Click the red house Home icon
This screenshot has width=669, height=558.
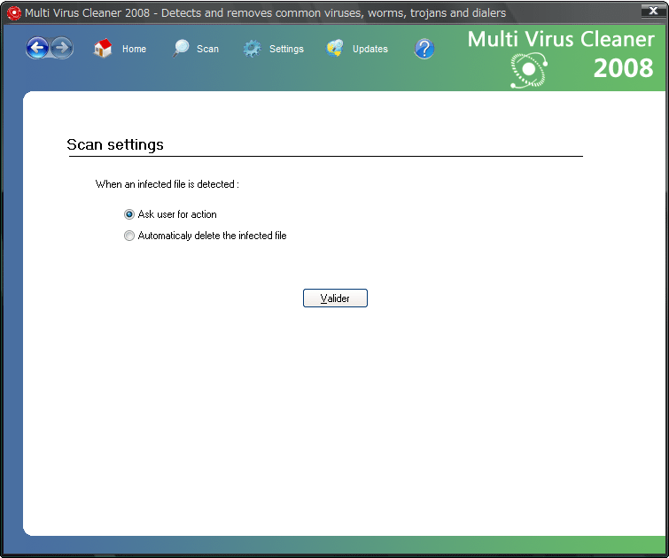pos(103,48)
